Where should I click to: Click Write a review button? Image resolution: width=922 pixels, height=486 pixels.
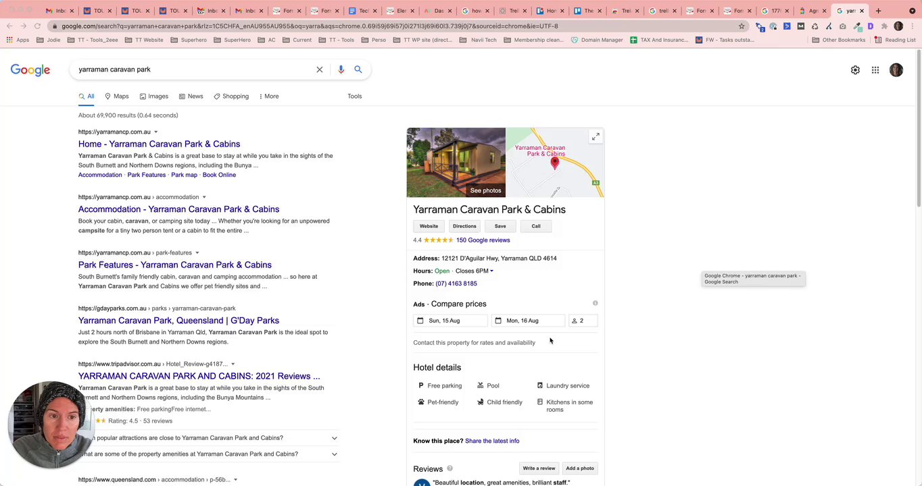point(539,468)
